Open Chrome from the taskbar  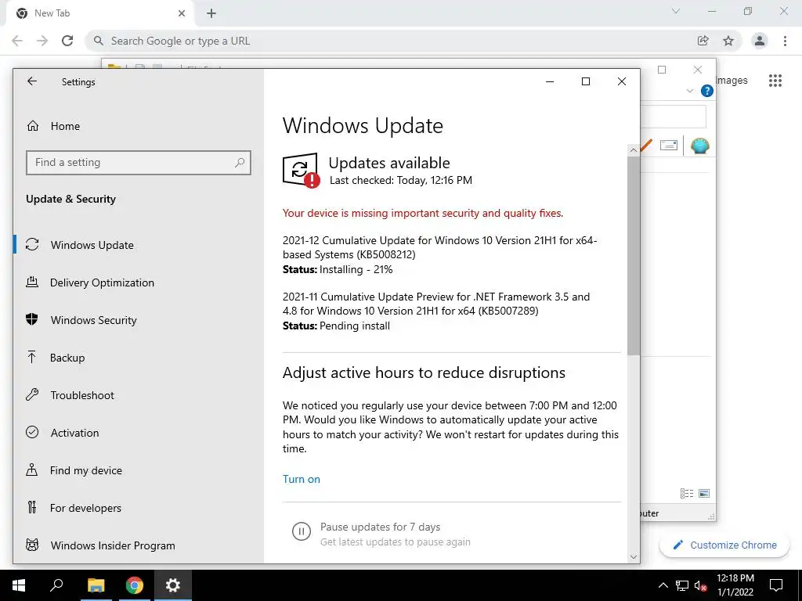(135, 585)
